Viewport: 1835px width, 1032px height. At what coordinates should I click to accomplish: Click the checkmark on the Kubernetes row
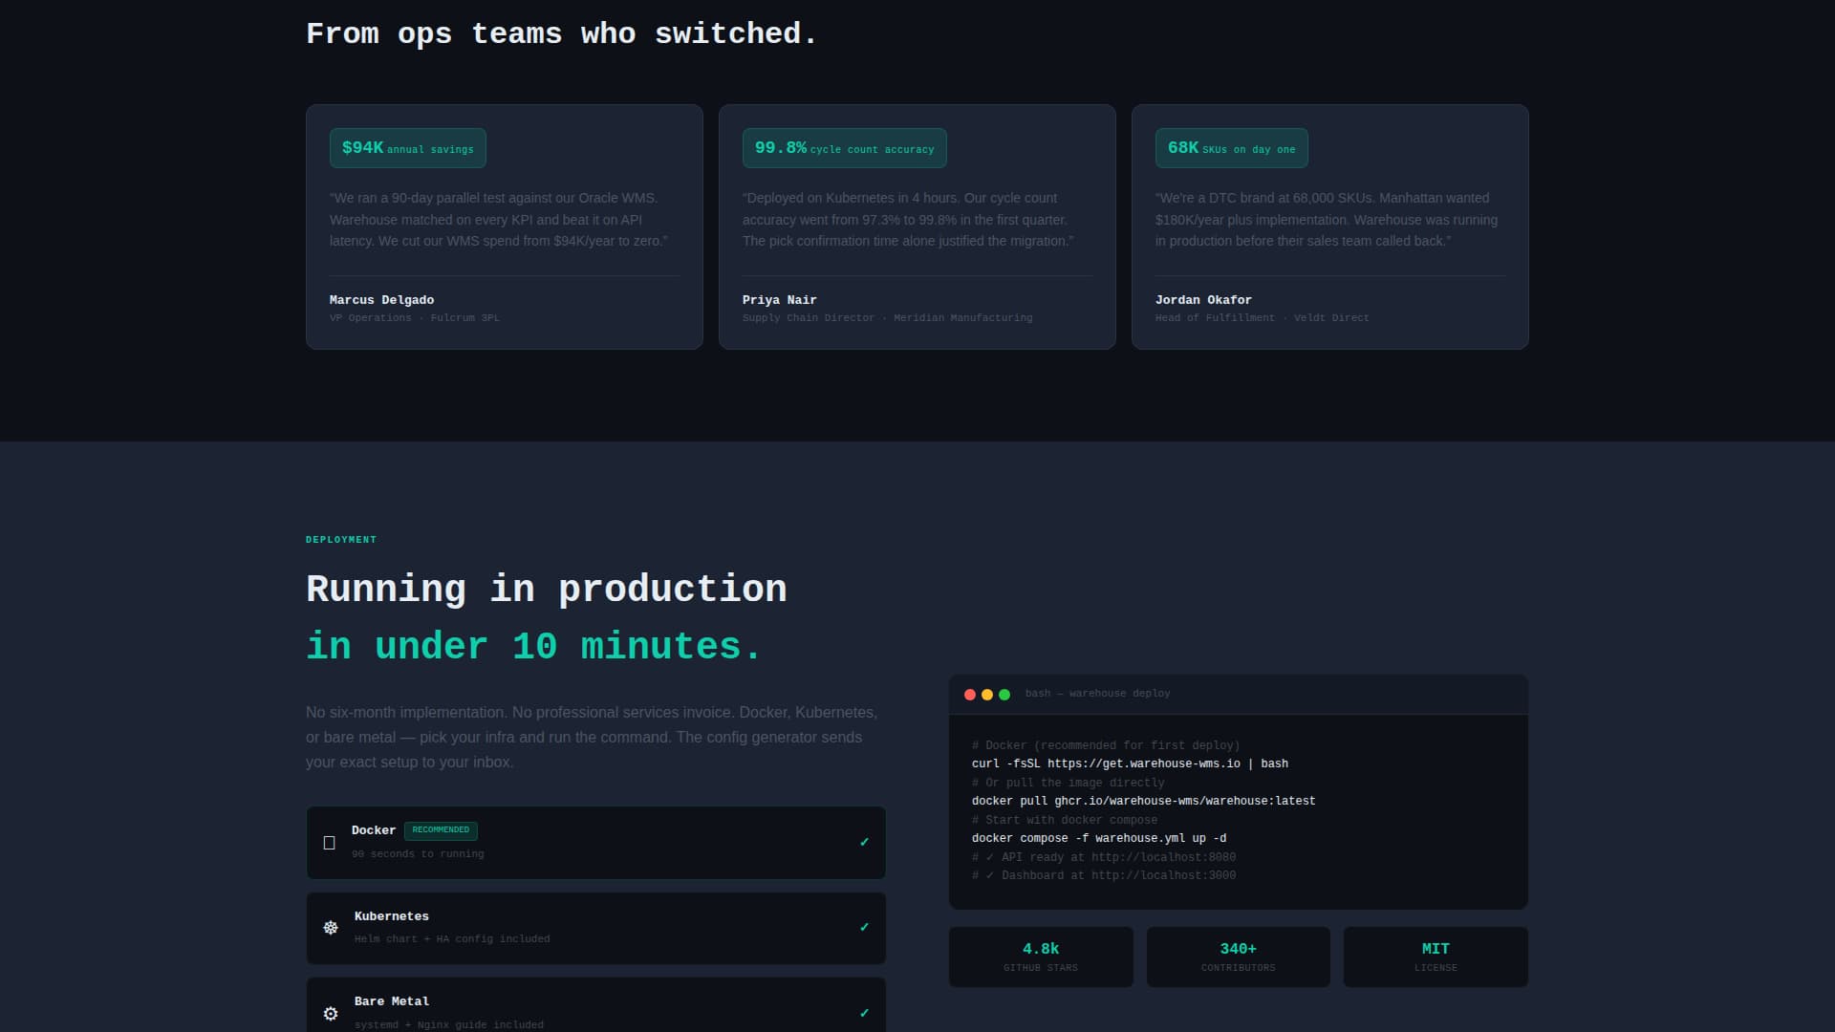coord(864,927)
